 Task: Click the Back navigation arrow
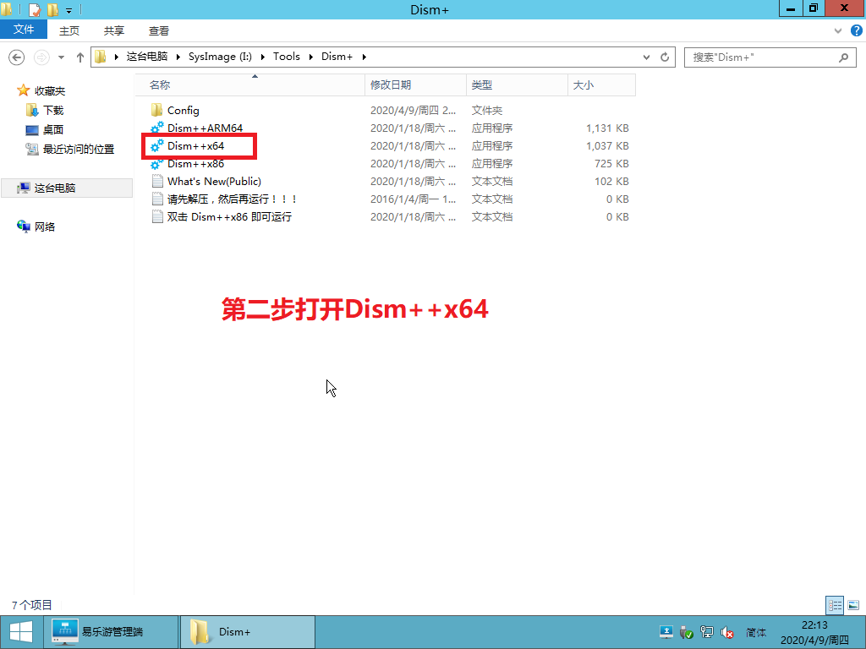[x=17, y=57]
